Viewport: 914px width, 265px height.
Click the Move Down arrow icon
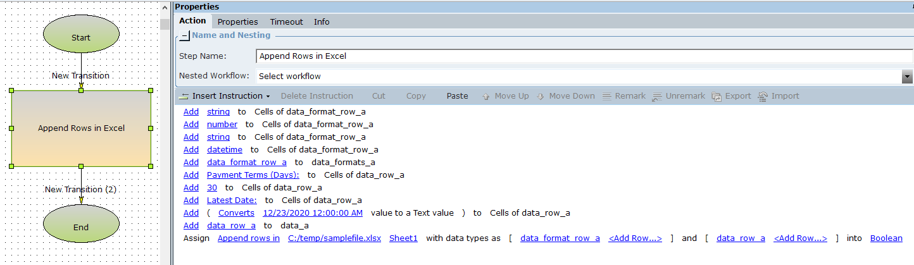(x=541, y=96)
